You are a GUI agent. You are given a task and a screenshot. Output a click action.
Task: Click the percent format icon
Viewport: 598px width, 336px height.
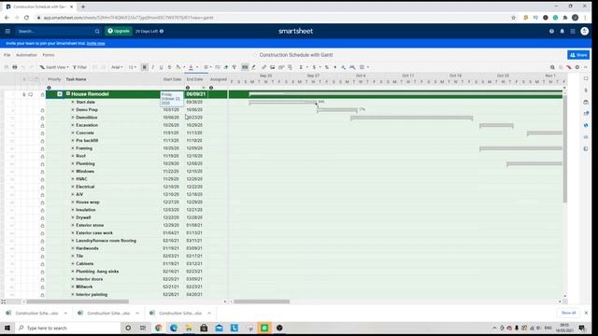coord(327,67)
